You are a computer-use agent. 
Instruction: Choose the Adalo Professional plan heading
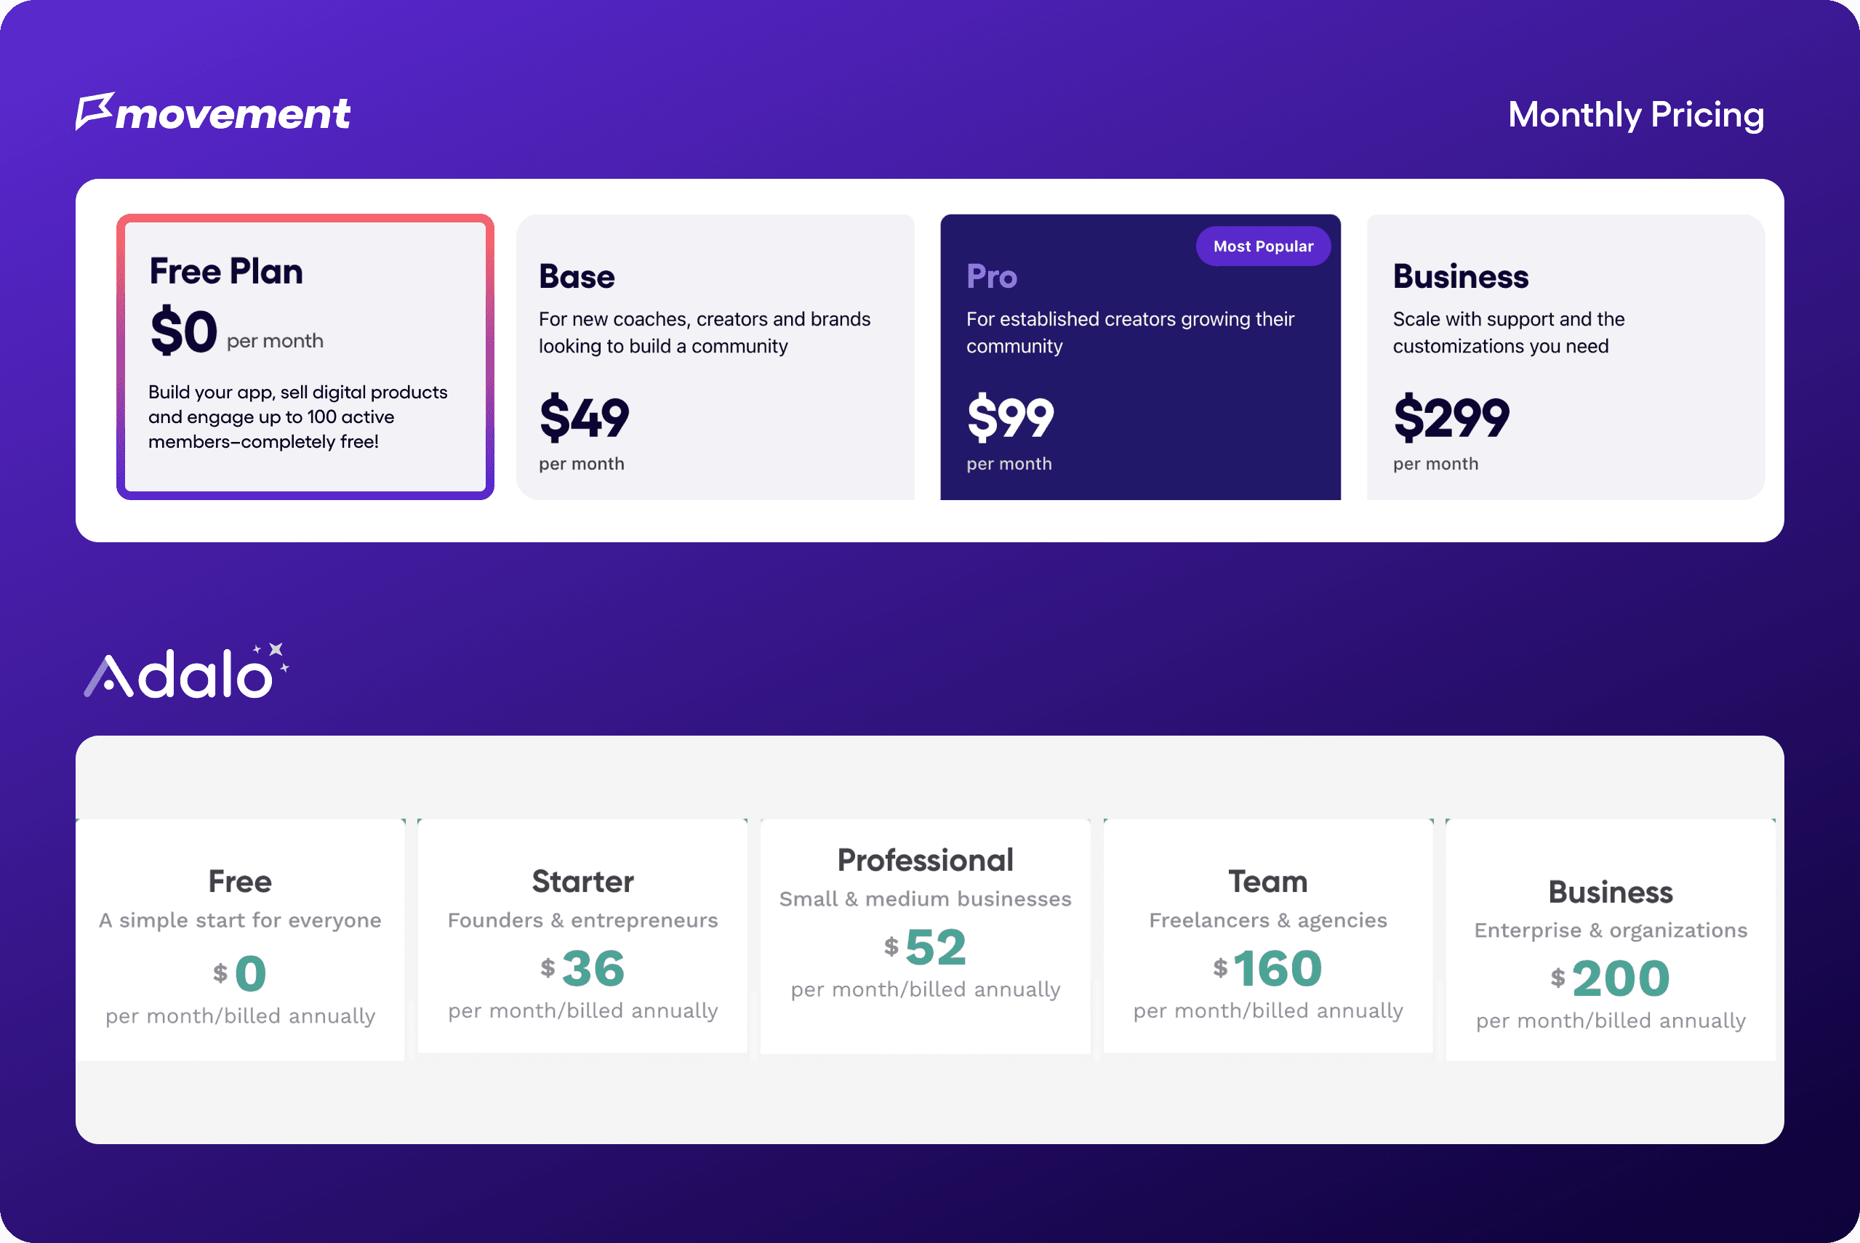(925, 860)
